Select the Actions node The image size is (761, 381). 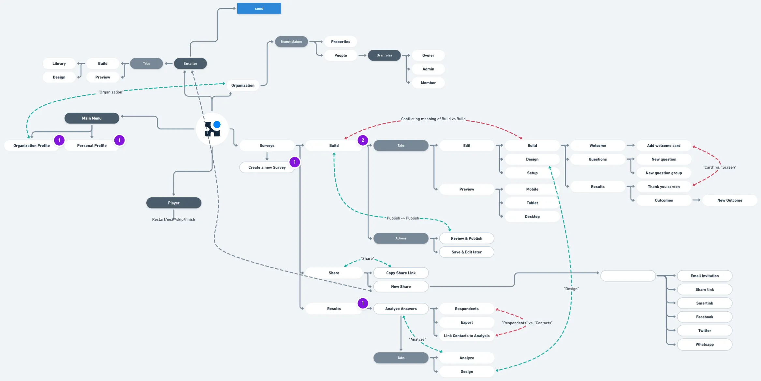tap(401, 238)
